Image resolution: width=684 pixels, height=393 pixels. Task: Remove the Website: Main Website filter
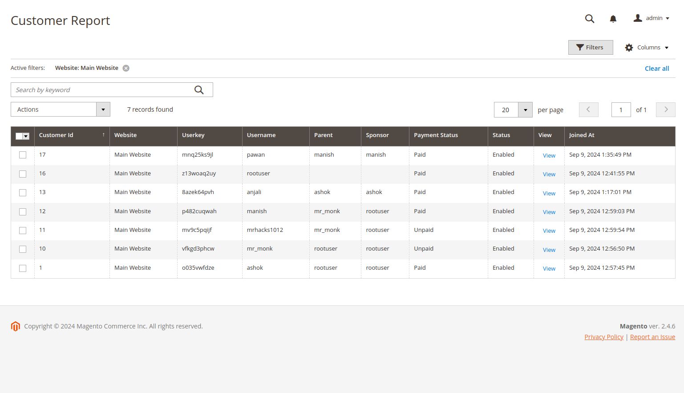point(126,68)
